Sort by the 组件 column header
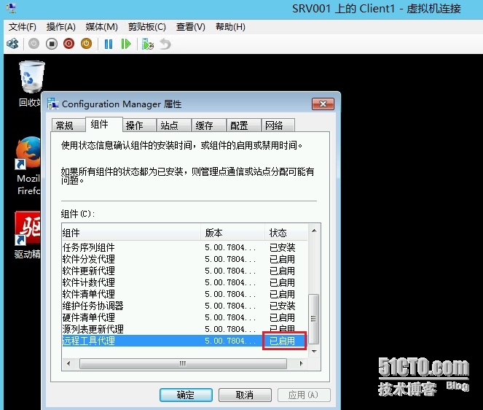Screen dimensions: 483x410 click(x=131, y=233)
